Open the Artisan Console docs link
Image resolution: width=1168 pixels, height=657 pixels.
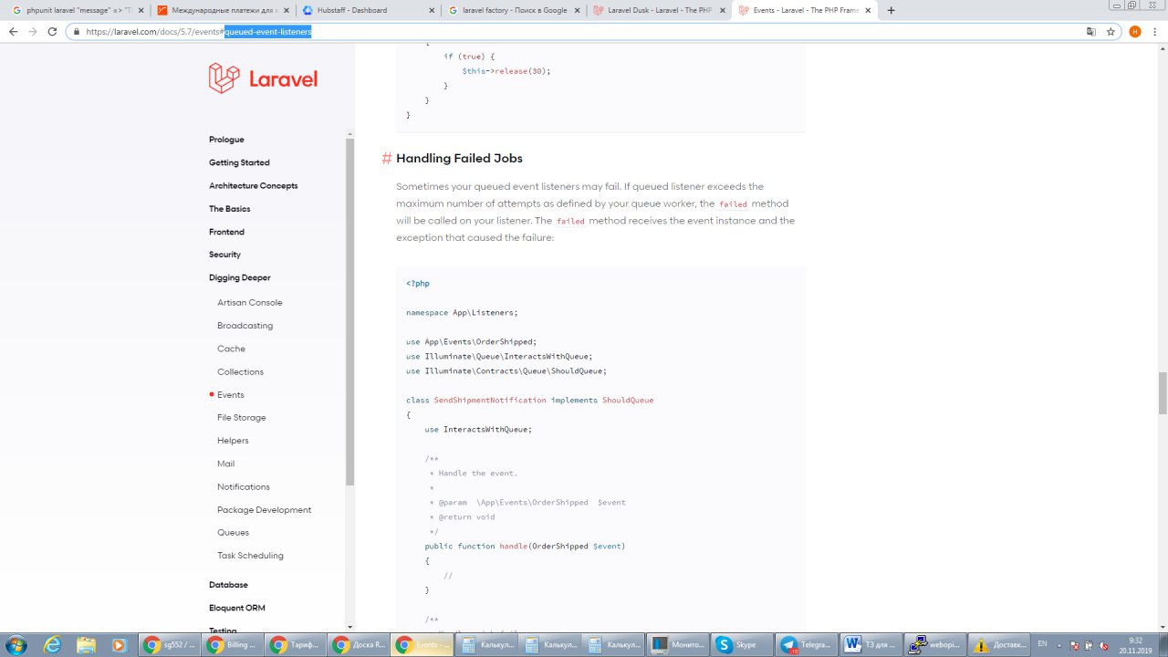pyautogui.click(x=249, y=303)
